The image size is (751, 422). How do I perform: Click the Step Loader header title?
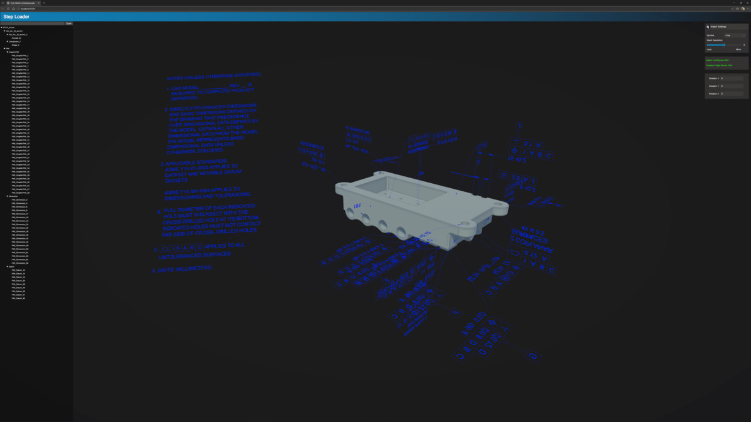pyautogui.click(x=16, y=17)
